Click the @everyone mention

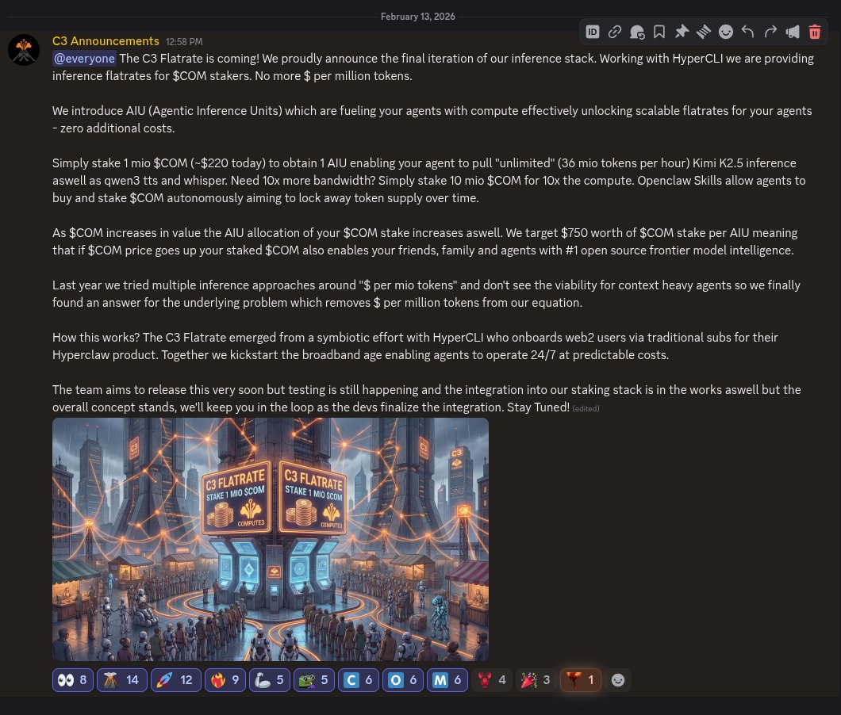point(84,59)
